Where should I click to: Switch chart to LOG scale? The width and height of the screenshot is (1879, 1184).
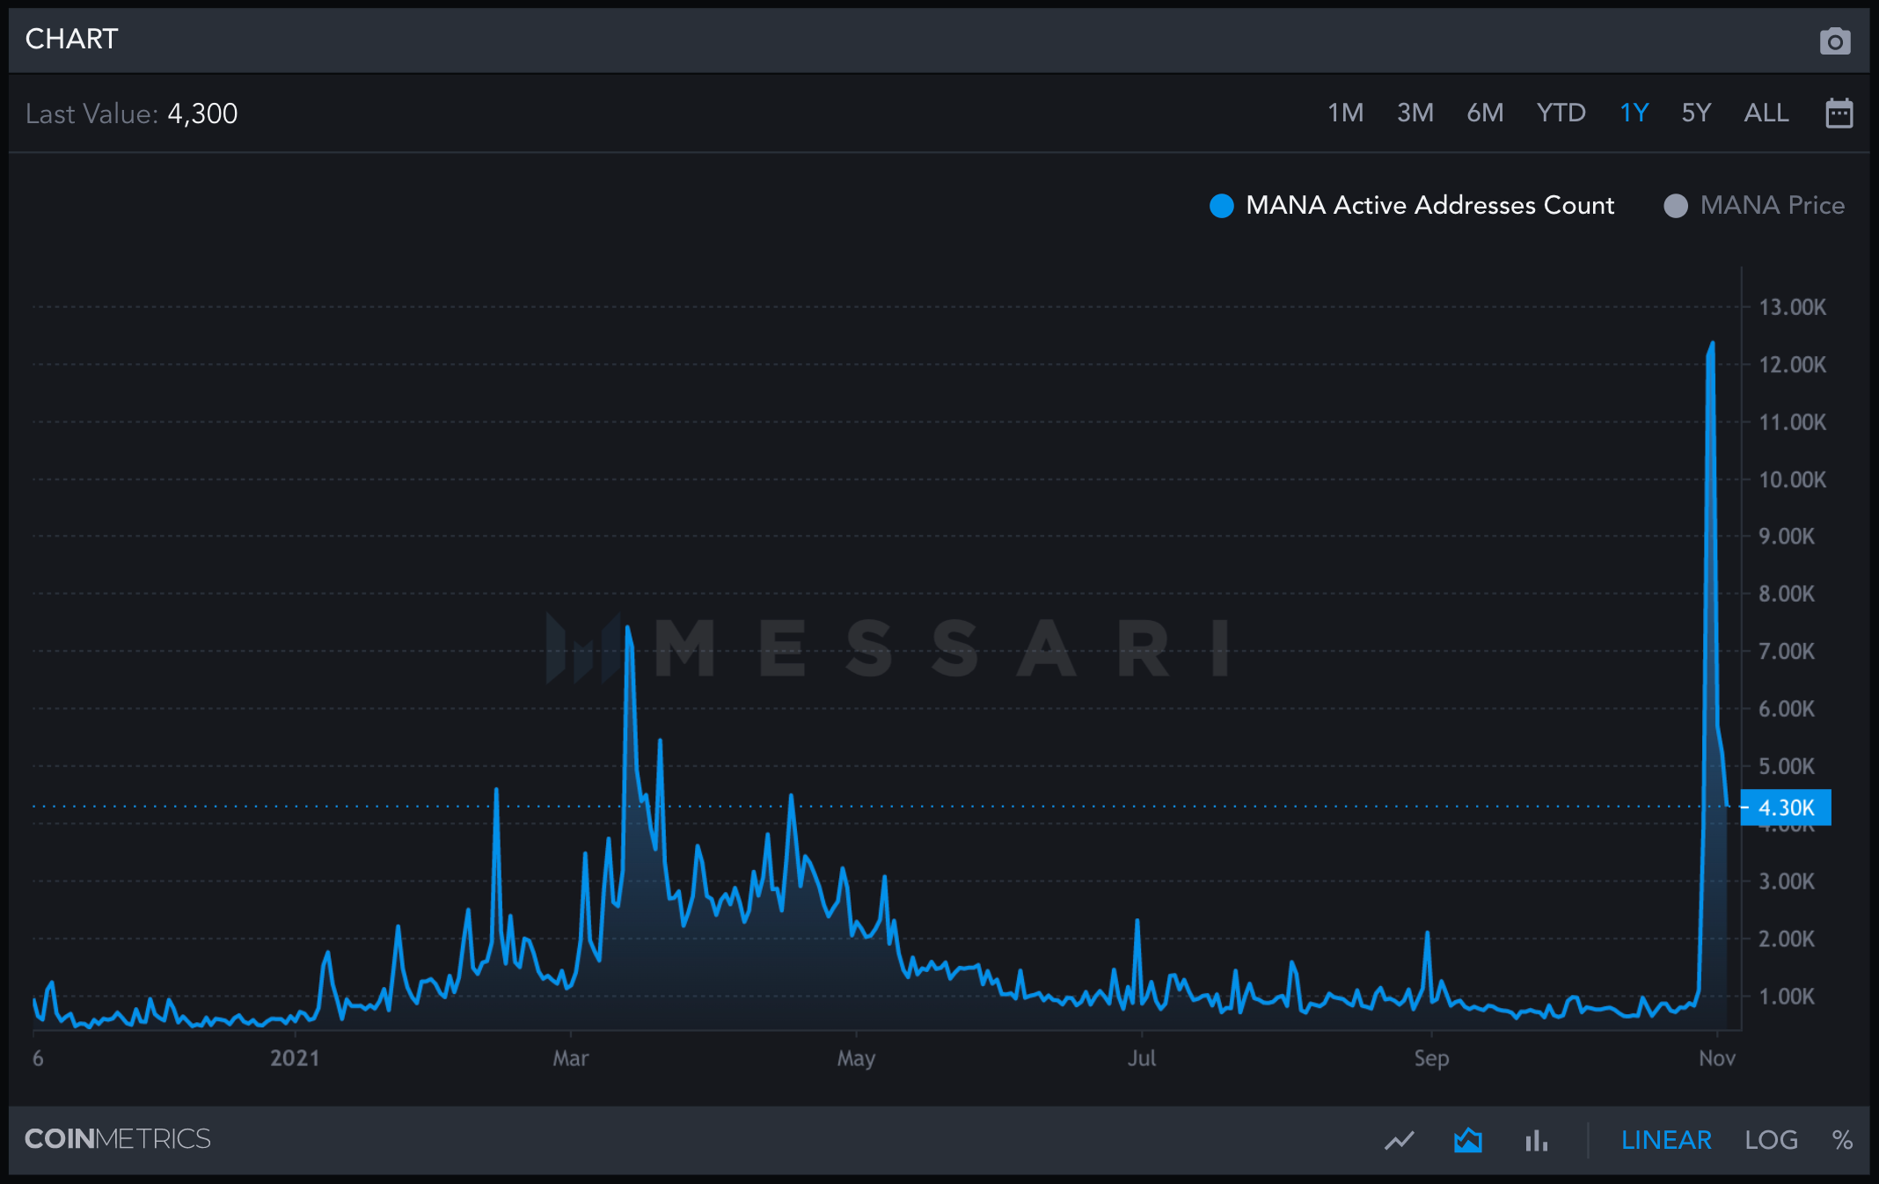point(1771,1140)
